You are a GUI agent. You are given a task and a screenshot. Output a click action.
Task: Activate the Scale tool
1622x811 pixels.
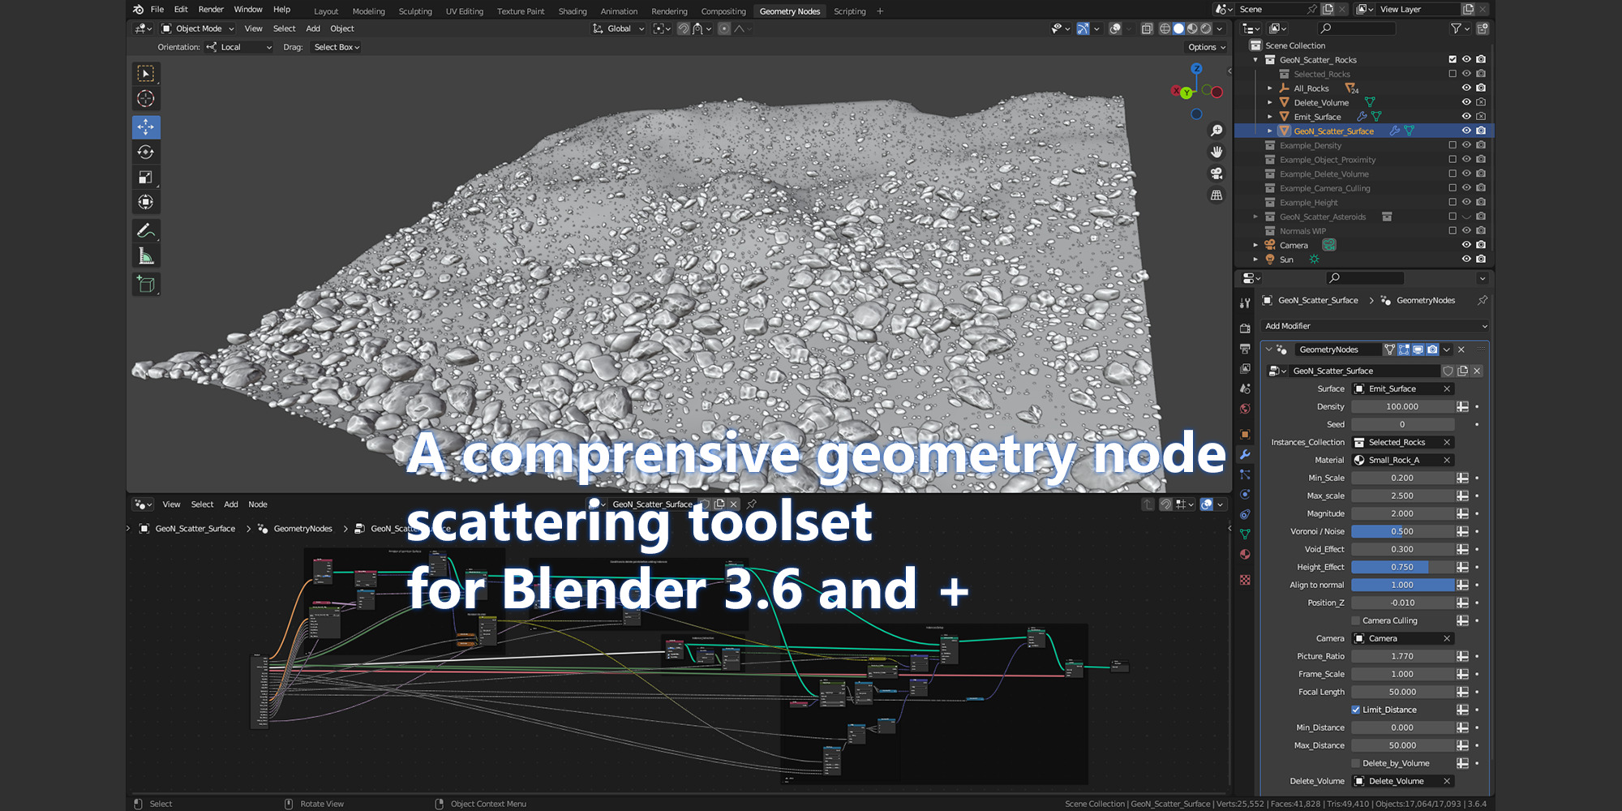coord(146,178)
